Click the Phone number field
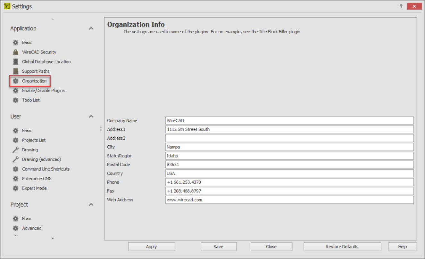 (x=289, y=182)
